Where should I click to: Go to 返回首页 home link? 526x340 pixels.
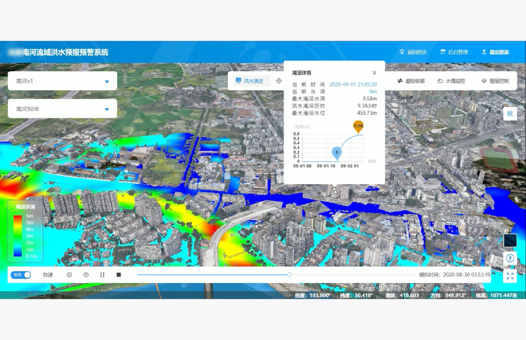click(x=413, y=52)
